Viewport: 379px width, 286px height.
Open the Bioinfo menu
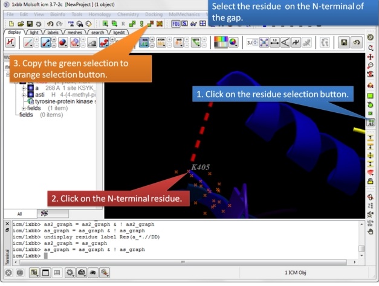(57, 14)
